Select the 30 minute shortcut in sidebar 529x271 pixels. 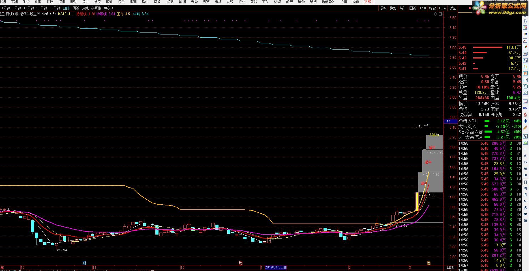tap(525, 169)
